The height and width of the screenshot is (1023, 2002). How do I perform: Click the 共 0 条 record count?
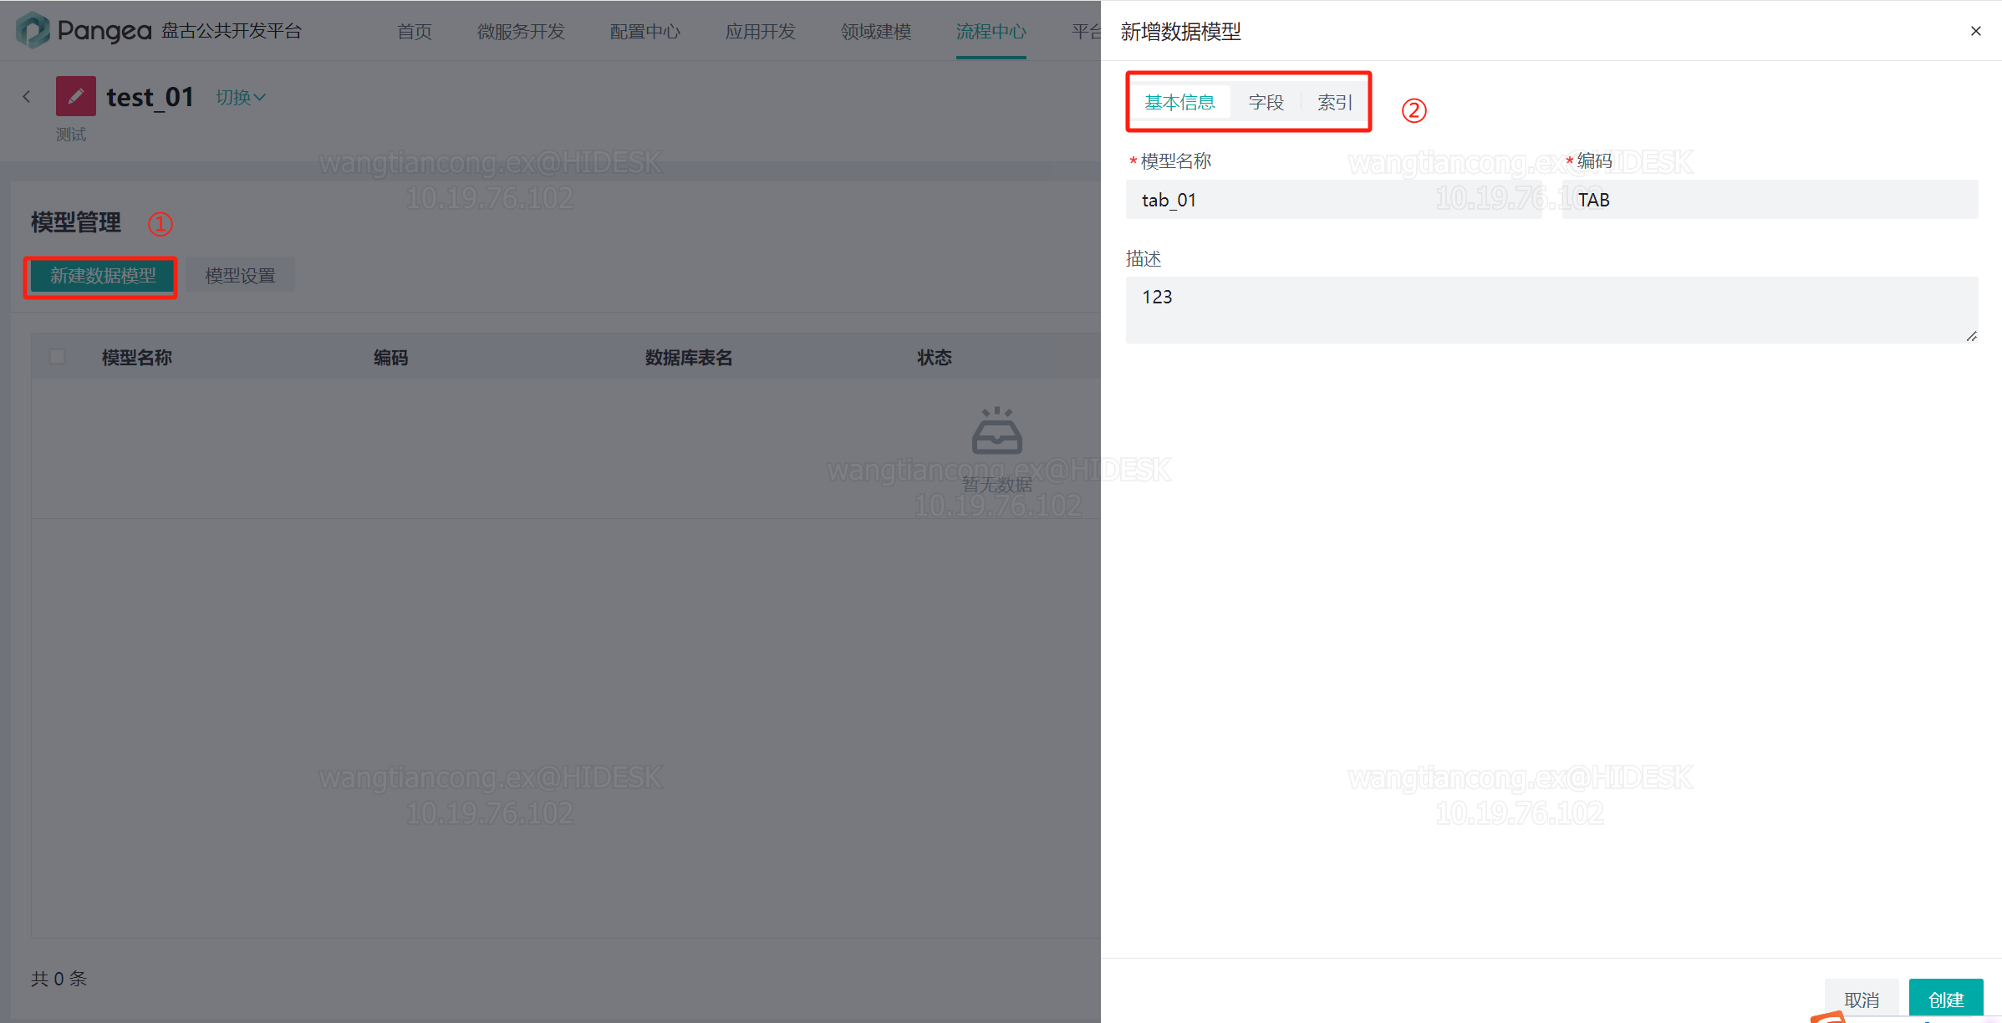[x=59, y=979]
